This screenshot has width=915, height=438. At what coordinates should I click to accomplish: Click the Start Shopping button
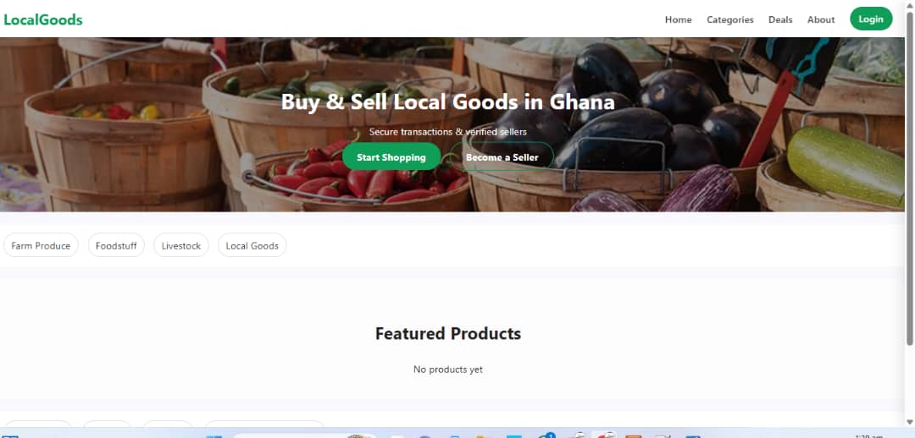pyautogui.click(x=391, y=157)
